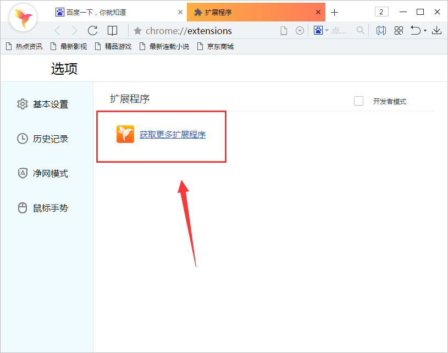The height and width of the screenshot is (353, 448).
Task: Open the address bar dropdown circle arrow
Action: pyautogui.click(x=300, y=30)
